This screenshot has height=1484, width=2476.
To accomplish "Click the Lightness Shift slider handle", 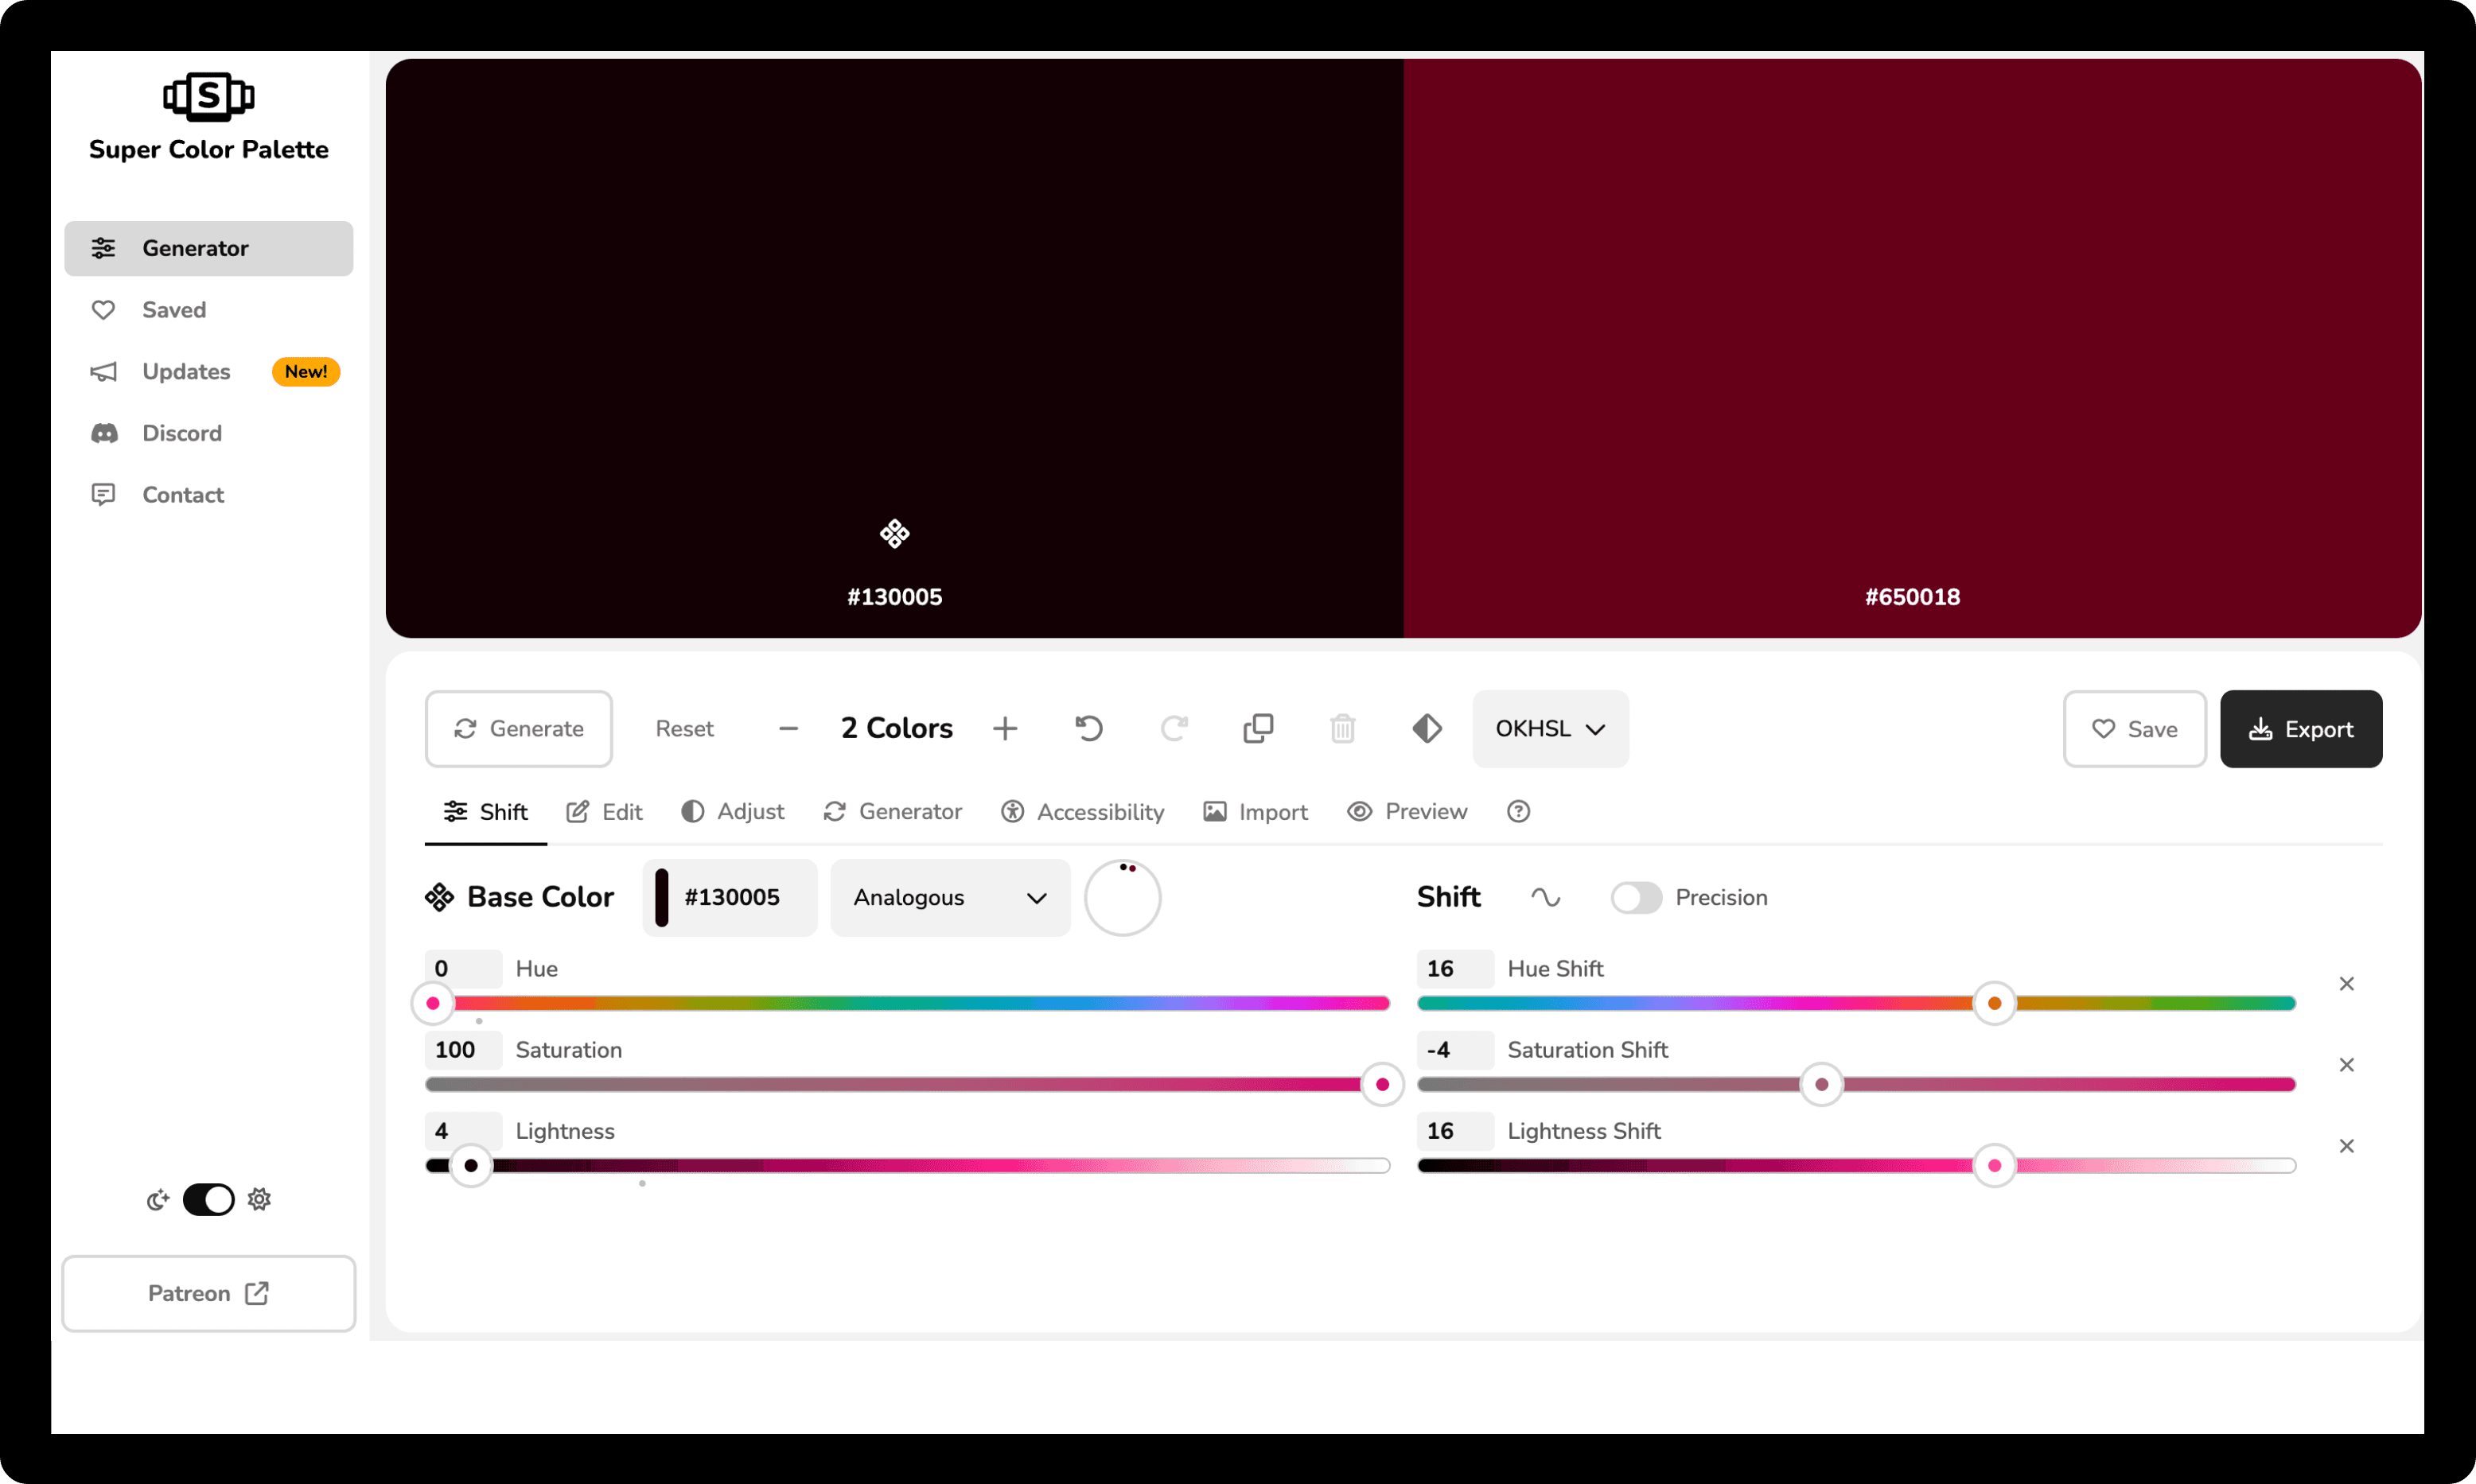I will [x=1994, y=1165].
